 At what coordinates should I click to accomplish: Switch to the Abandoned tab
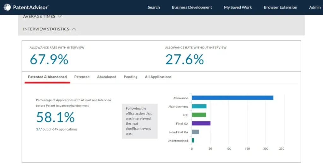point(107,77)
